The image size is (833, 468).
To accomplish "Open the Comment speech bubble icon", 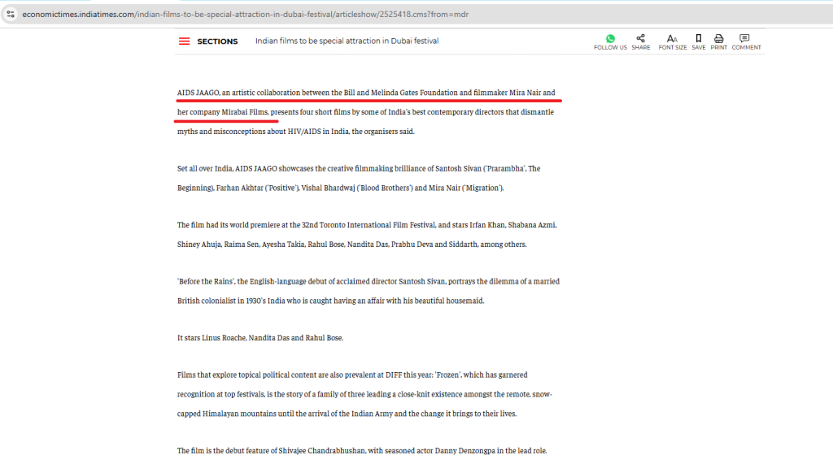I will pyautogui.click(x=745, y=38).
